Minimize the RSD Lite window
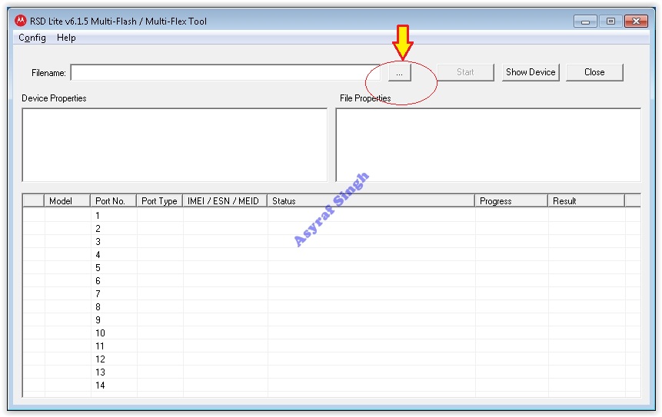662x417 pixels. (x=585, y=21)
